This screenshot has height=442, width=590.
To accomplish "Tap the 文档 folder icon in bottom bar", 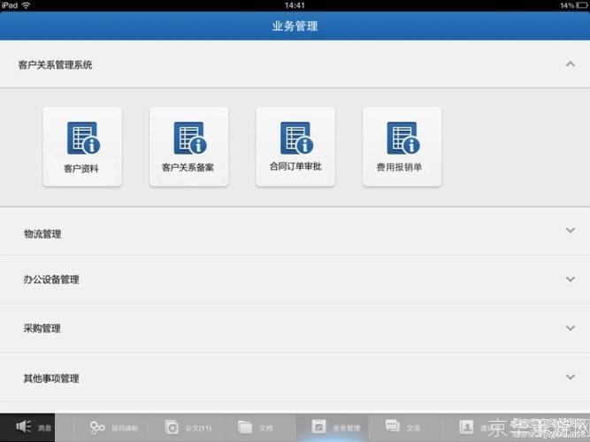I will tap(245, 428).
